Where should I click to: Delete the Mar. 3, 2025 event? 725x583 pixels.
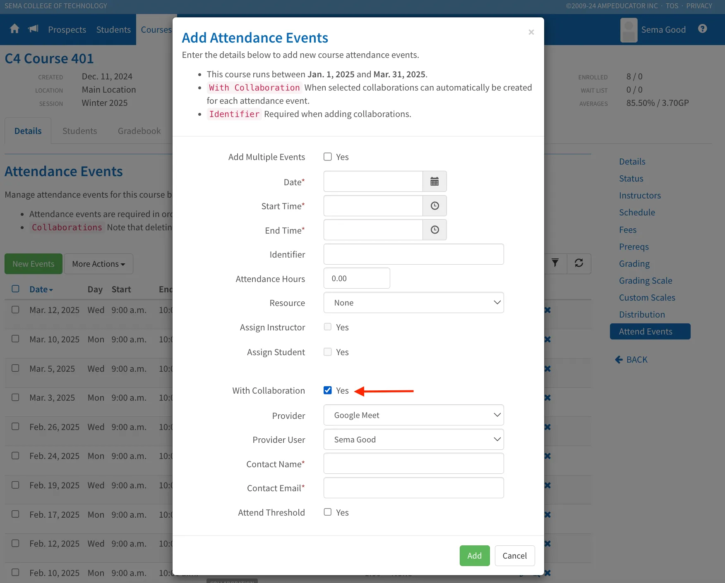pos(547,398)
